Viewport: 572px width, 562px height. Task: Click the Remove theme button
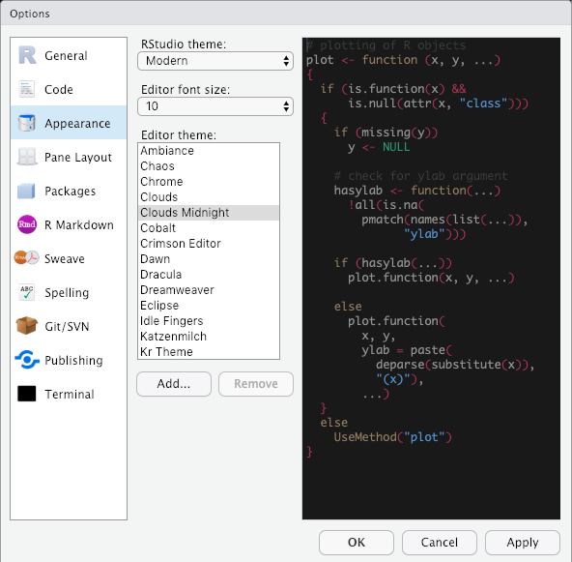[256, 383]
